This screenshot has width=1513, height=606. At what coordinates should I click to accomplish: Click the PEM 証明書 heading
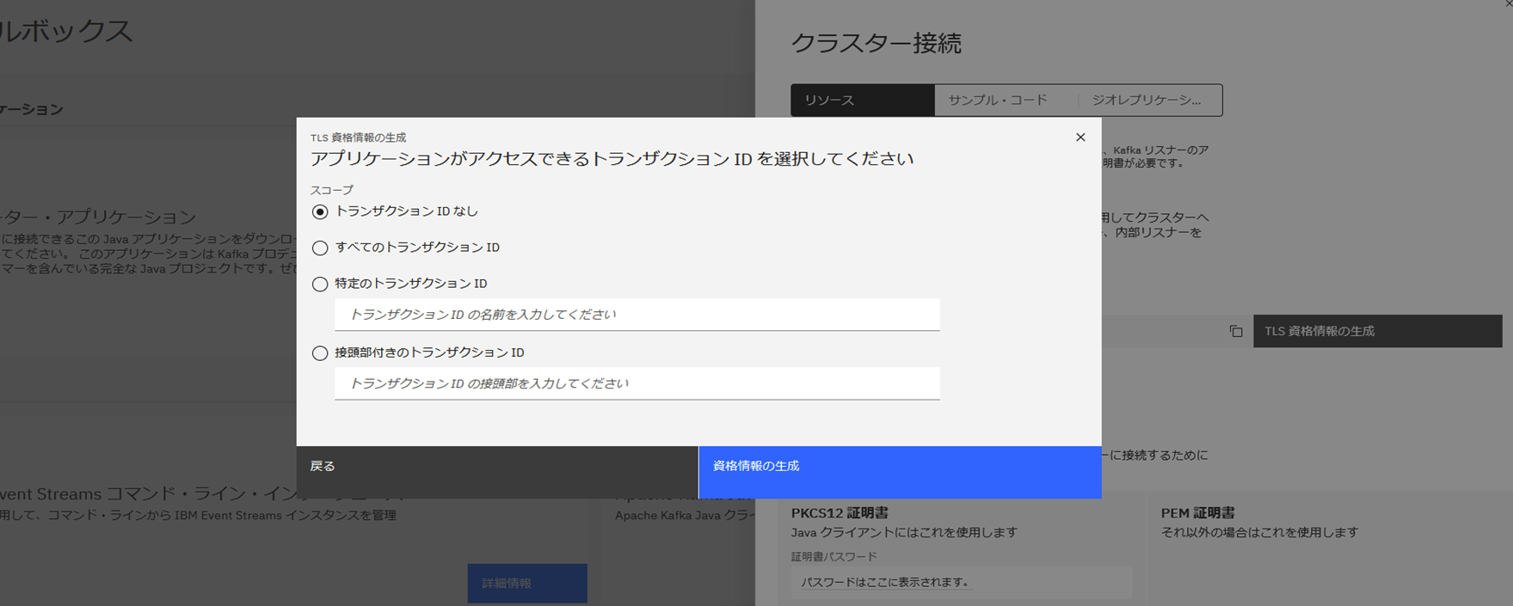[1198, 512]
